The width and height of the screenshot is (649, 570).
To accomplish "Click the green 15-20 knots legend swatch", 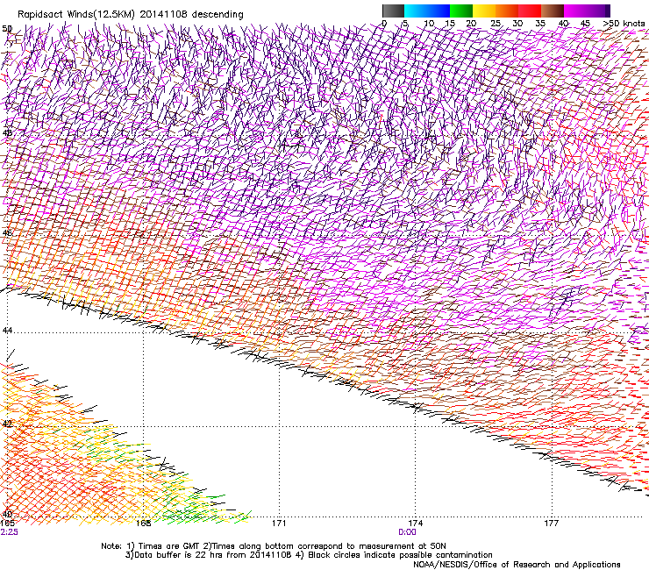I will 461,11.
